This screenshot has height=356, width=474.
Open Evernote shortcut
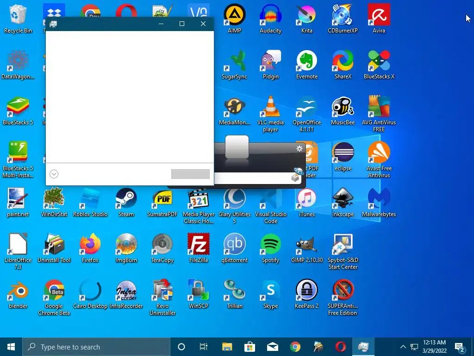pos(306,64)
